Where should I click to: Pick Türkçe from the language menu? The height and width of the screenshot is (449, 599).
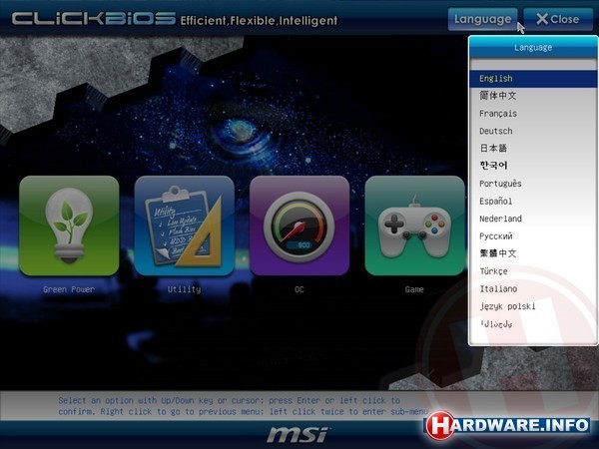[533, 271]
